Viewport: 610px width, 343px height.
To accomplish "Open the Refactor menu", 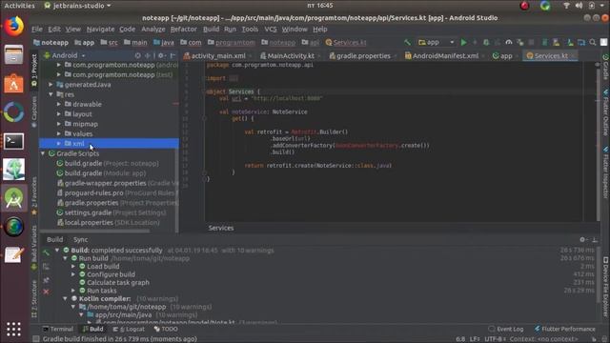I will pos(184,30).
